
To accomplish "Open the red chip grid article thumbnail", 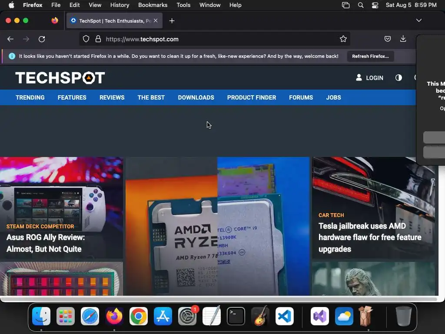I will coord(61,279).
